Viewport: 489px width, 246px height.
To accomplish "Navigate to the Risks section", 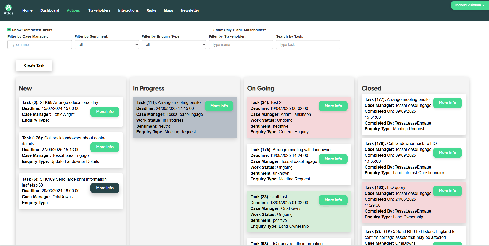I will pyautogui.click(x=151, y=10).
